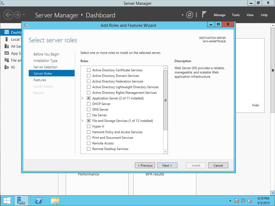Check Print and Document Services

[89, 137]
